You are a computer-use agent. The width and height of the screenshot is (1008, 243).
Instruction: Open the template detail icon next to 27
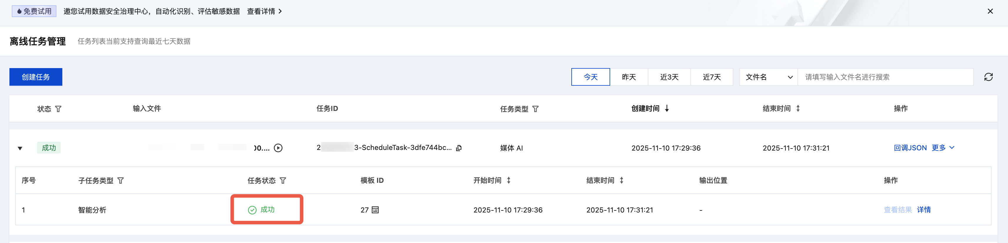[x=375, y=210]
